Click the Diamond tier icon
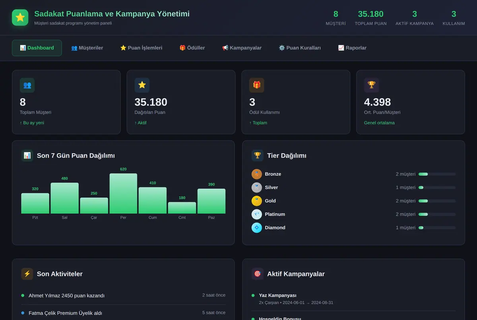 click(257, 227)
